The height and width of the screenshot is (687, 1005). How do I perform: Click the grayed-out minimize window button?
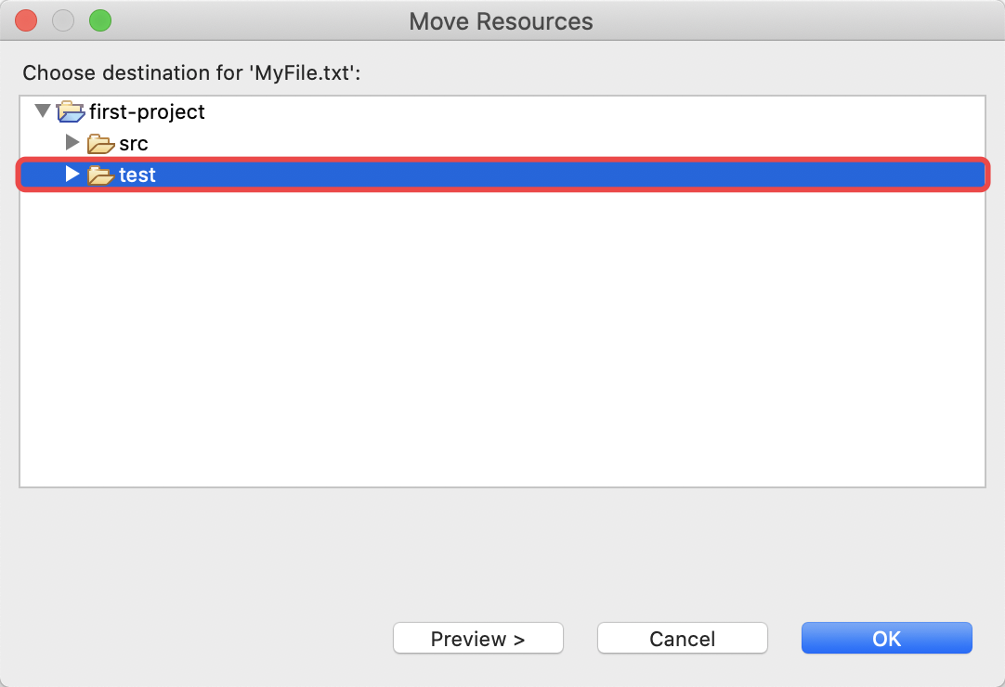[63, 20]
